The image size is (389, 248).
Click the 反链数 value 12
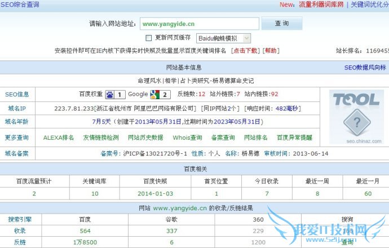(x=202, y=94)
